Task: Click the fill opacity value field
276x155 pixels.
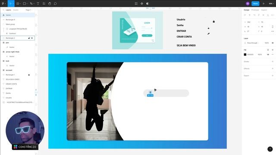Action: pyautogui.click(x=260, y=55)
